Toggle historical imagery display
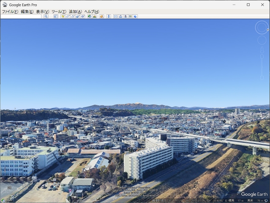The width and height of the screenshot is (270, 203). 90,16
